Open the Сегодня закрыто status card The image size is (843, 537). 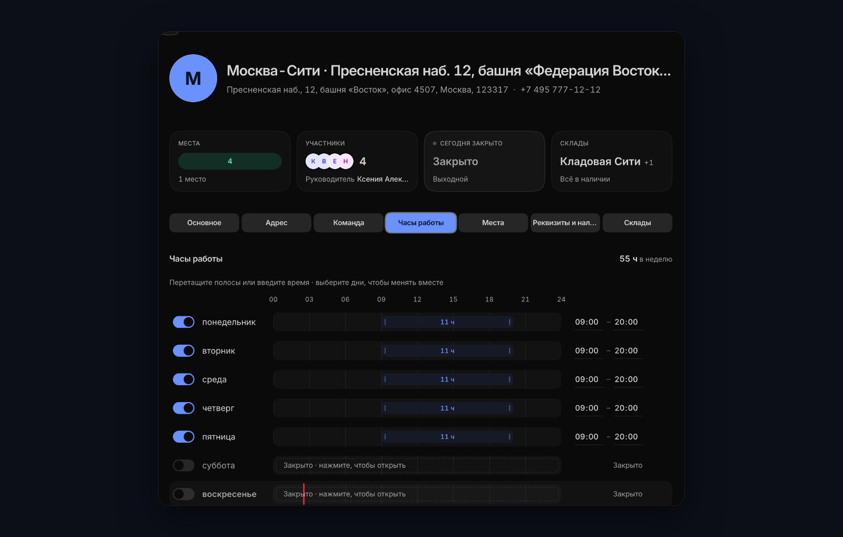coord(484,161)
